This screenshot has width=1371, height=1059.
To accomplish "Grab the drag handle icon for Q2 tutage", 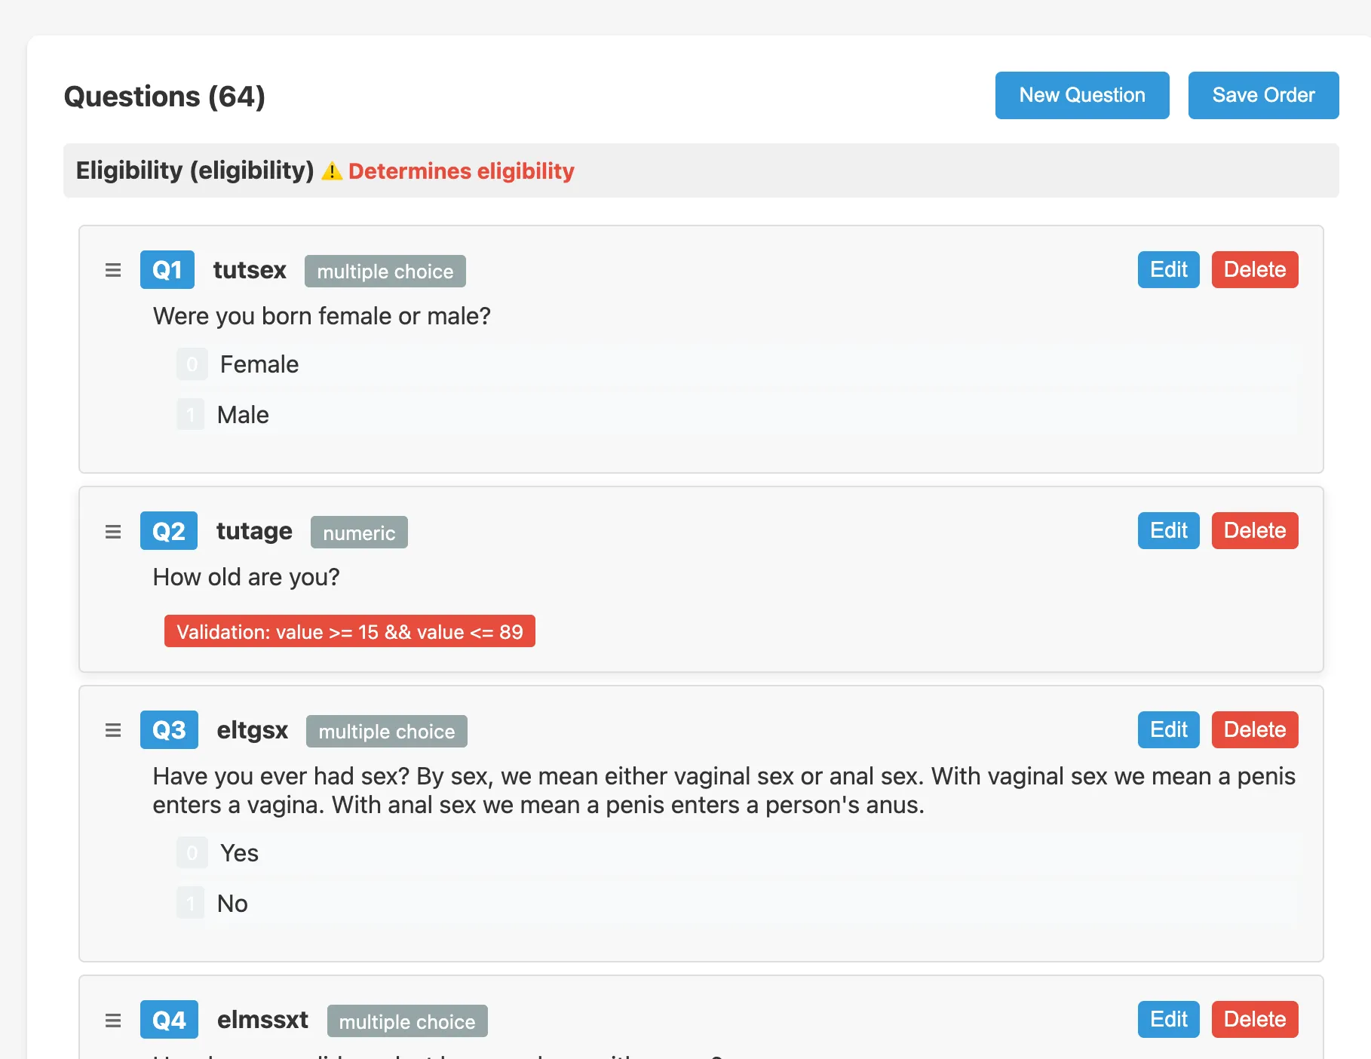I will [x=113, y=532].
